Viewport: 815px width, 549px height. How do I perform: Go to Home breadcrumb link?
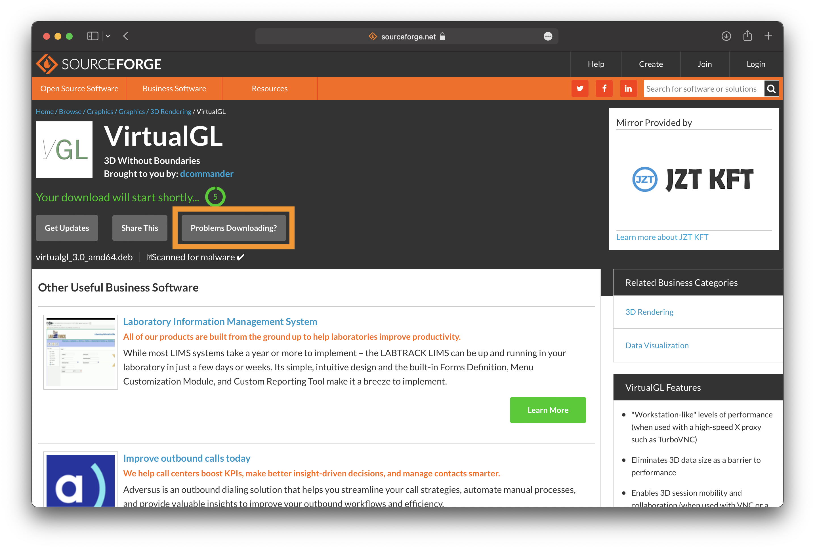[45, 111]
